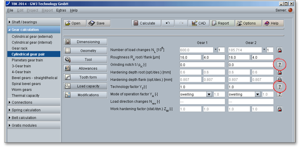Open the Help book button
This screenshot has height=147, width=300.
tap(273, 23)
